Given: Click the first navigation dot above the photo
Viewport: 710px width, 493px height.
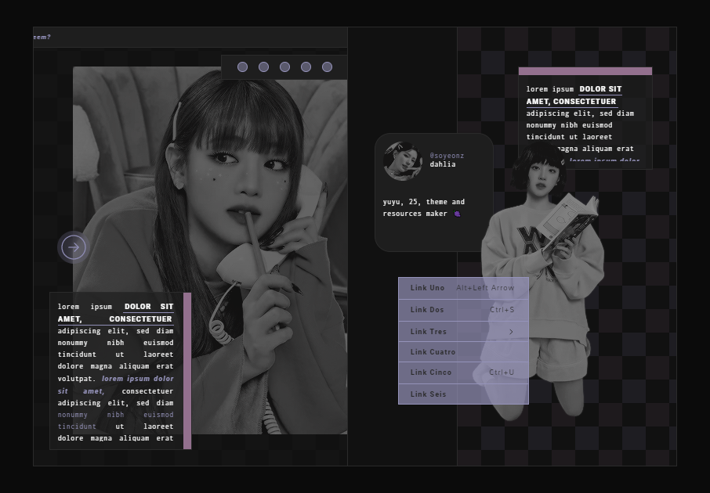Looking at the screenshot, I should (243, 67).
